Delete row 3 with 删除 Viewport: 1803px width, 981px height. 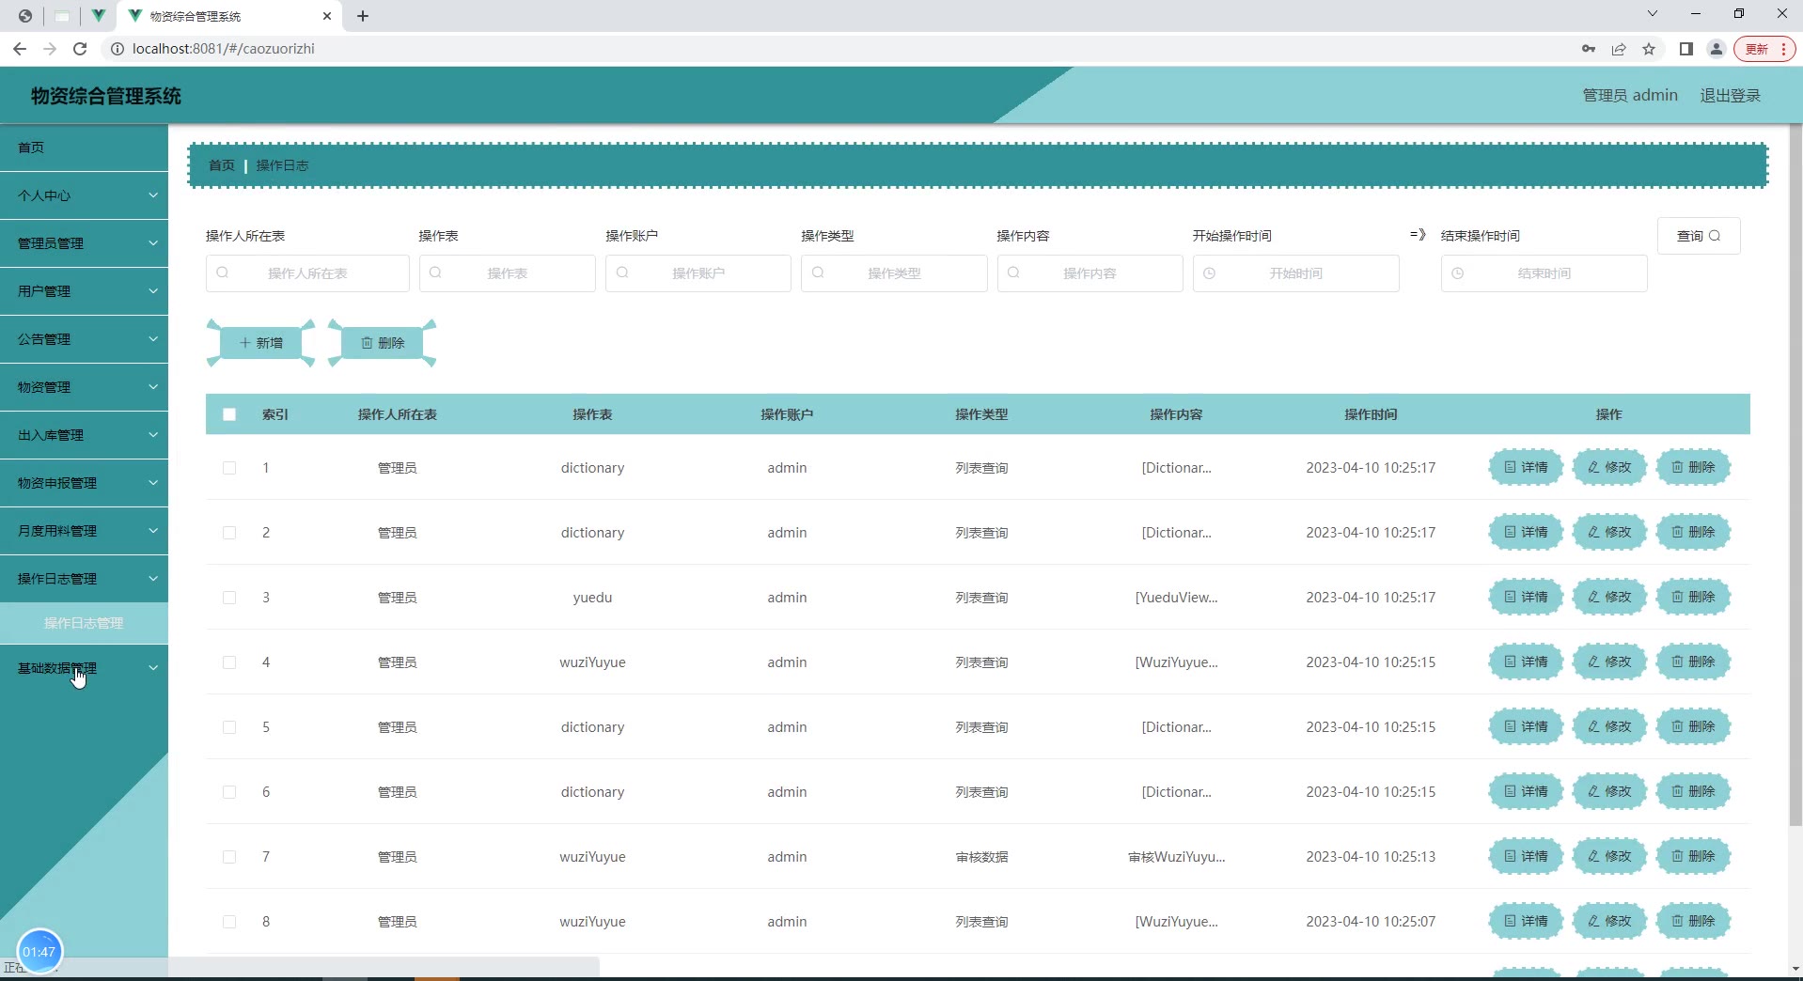point(1693,597)
